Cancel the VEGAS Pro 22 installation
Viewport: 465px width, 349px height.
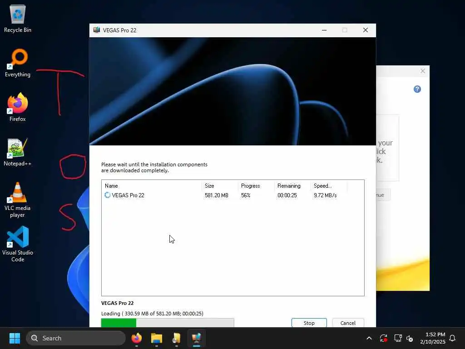pos(348,323)
